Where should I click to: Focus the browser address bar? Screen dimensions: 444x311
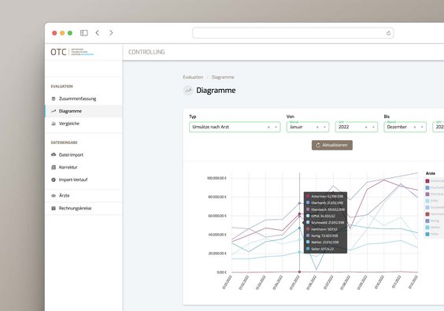click(293, 33)
